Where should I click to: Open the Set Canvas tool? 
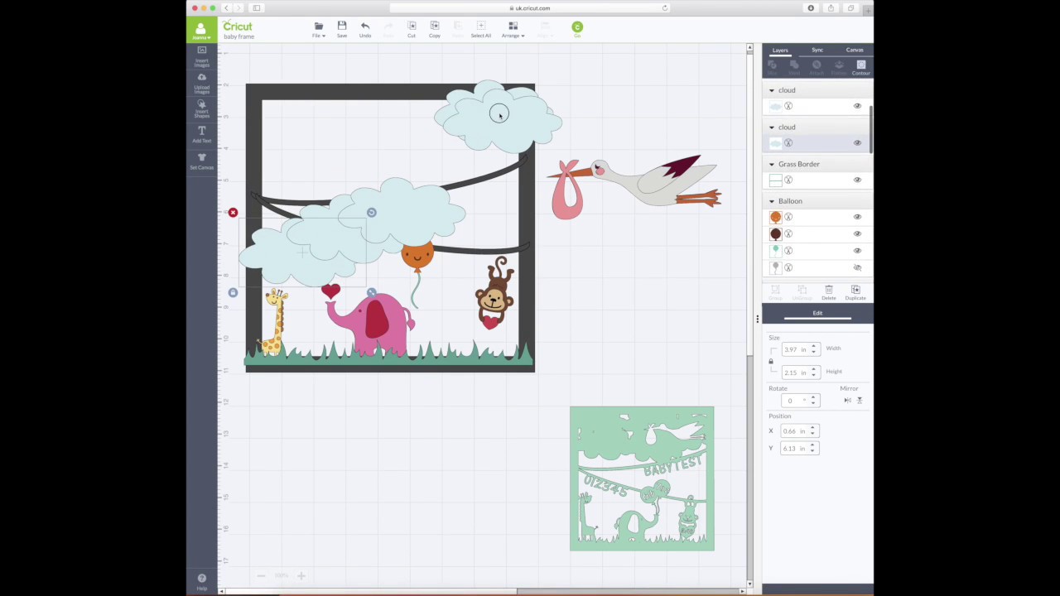click(202, 161)
